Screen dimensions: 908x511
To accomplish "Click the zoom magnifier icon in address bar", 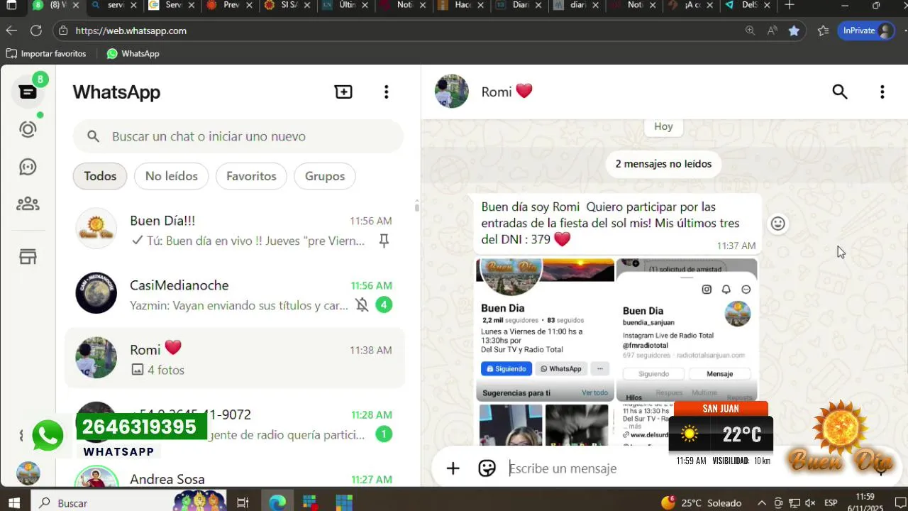I will (750, 31).
